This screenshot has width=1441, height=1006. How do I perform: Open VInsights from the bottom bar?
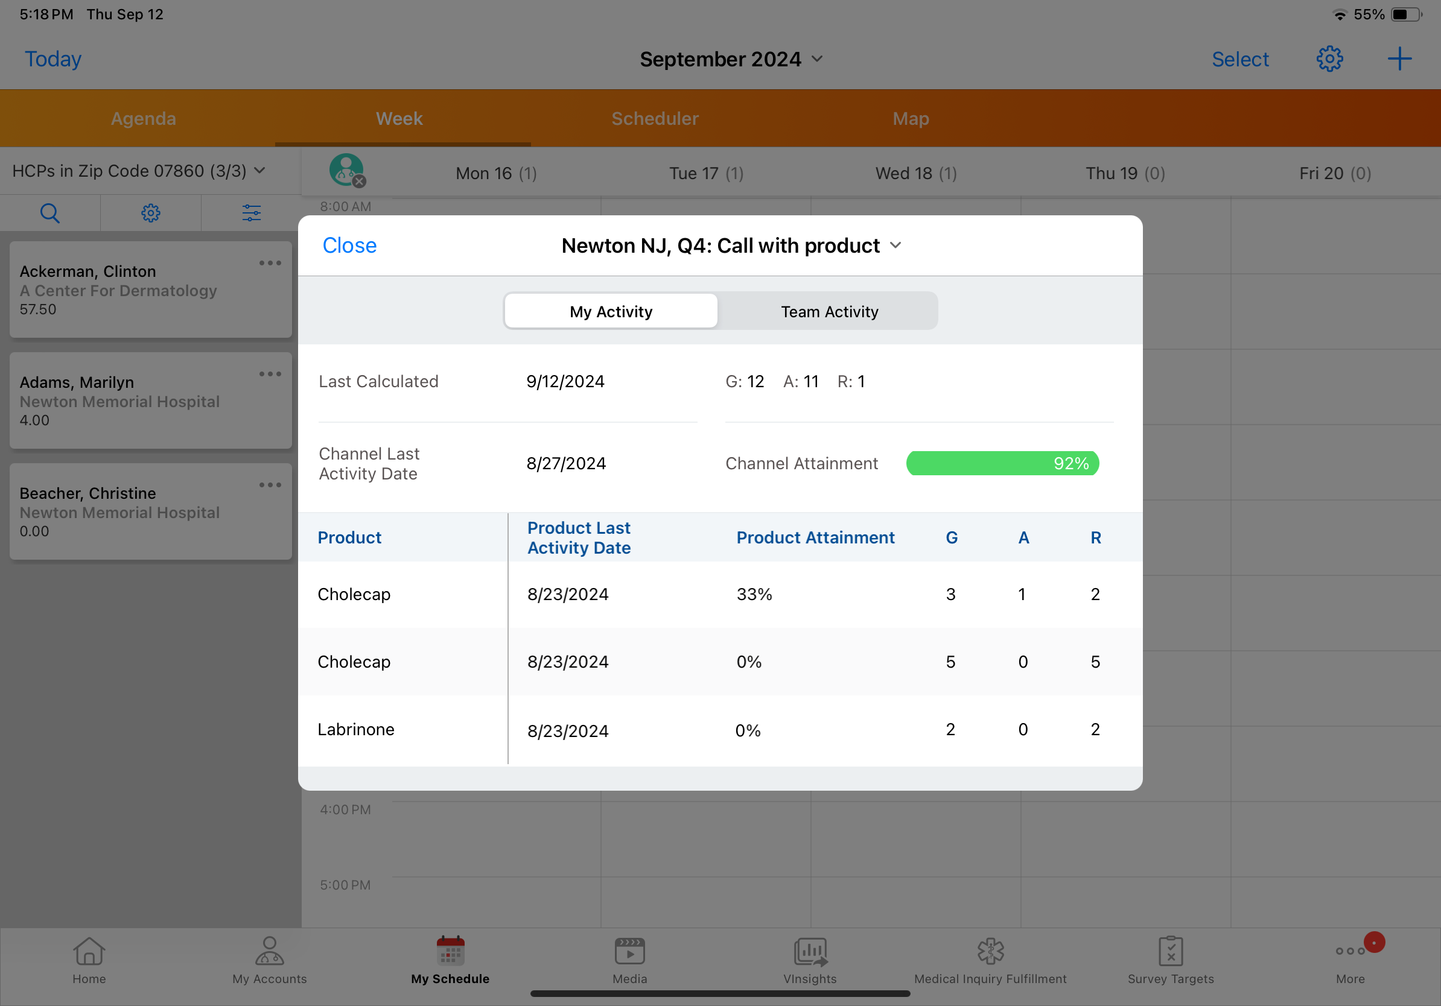click(810, 960)
